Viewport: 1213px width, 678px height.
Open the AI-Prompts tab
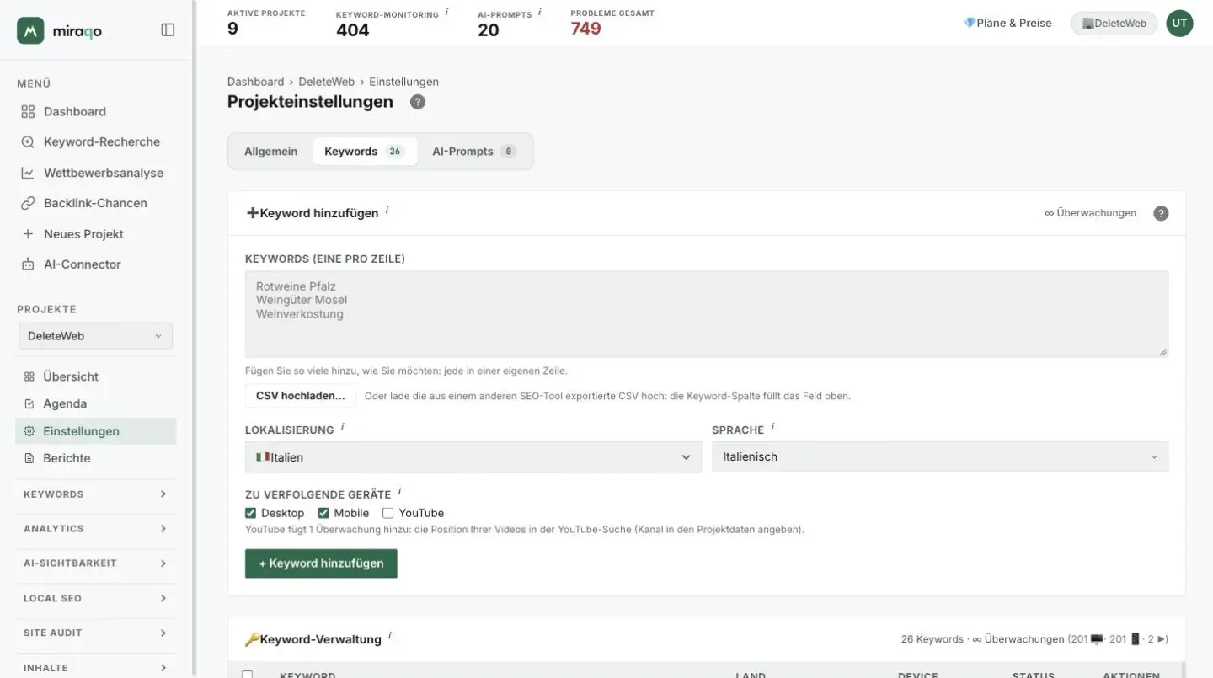click(x=474, y=152)
